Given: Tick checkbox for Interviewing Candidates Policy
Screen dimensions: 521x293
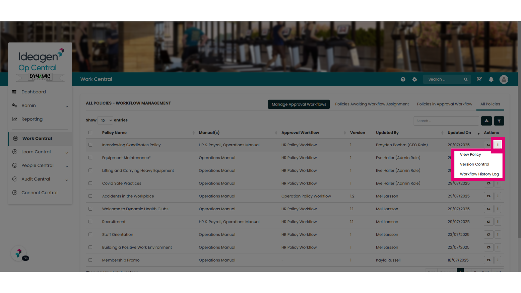Looking at the screenshot, I should pyautogui.click(x=90, y=145).
